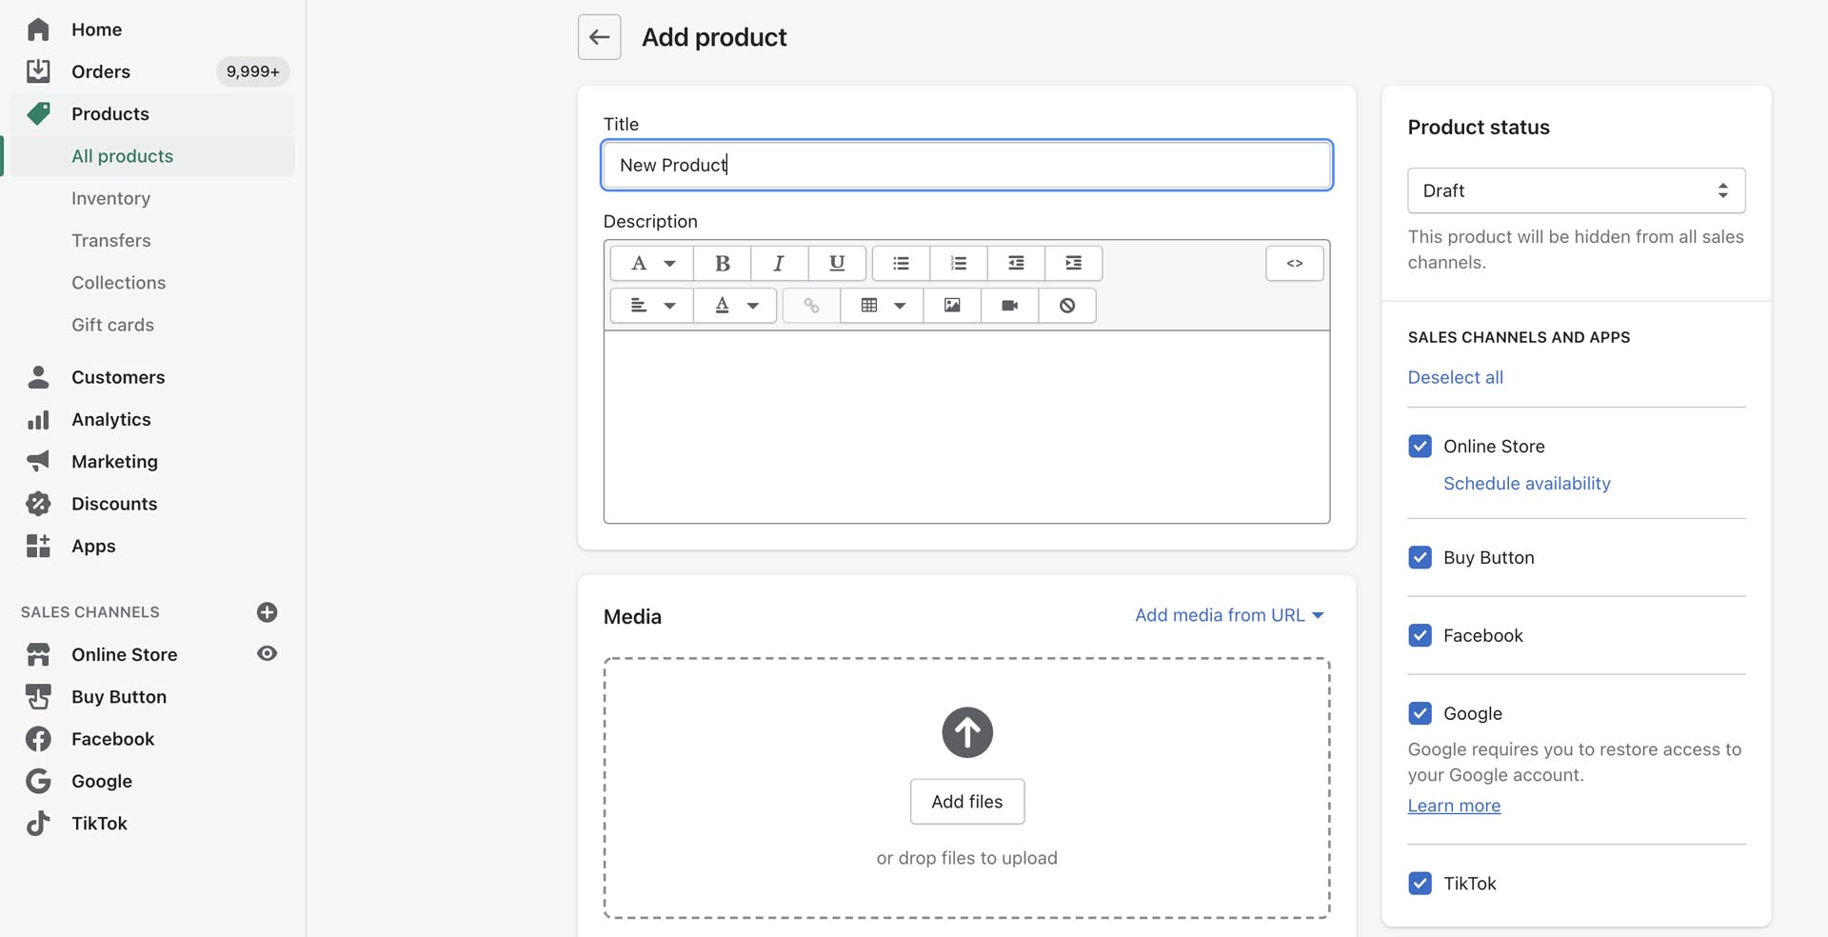Toggle italic text in description editor
This screenshot has height=937, width=1828.
tap(779, 264)
